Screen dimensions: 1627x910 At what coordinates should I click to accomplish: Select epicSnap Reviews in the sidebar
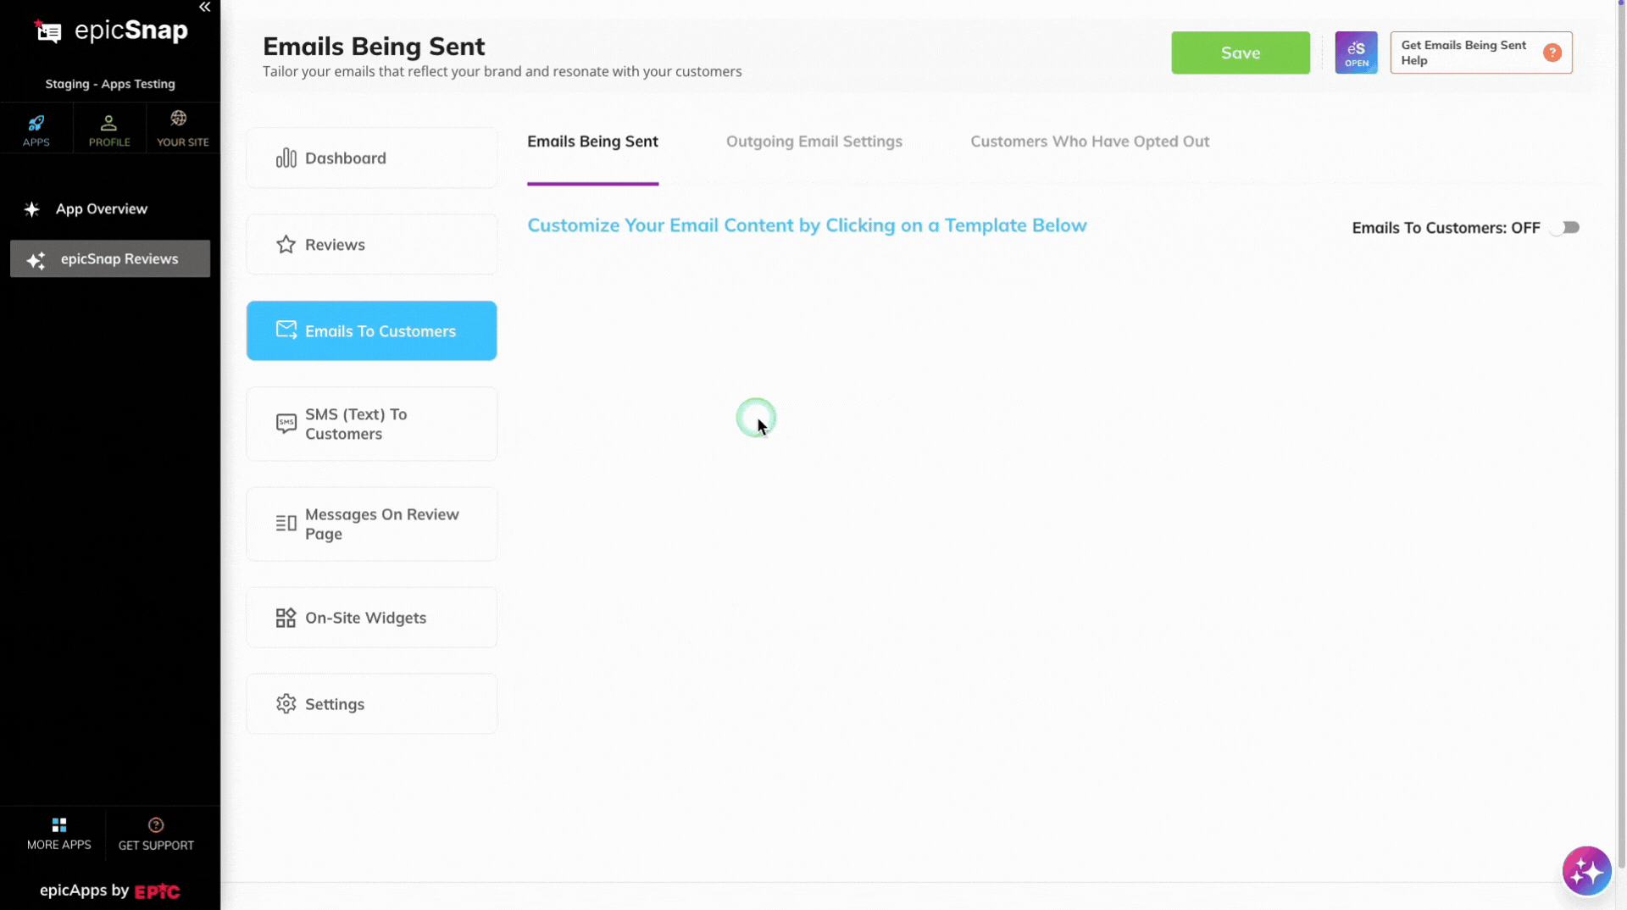click(110, 258)
